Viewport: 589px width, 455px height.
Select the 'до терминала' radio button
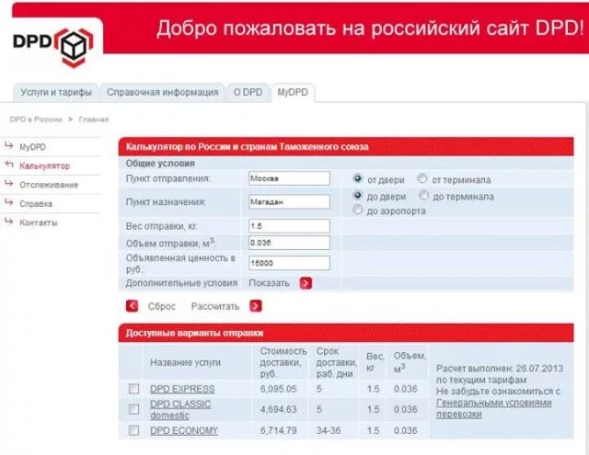(x=423, y=195)
